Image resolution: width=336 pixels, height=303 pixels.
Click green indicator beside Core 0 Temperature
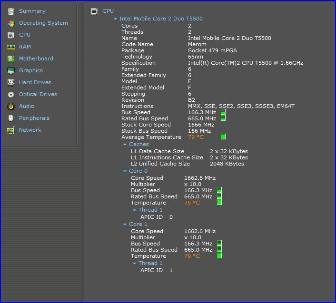[219, 202]
